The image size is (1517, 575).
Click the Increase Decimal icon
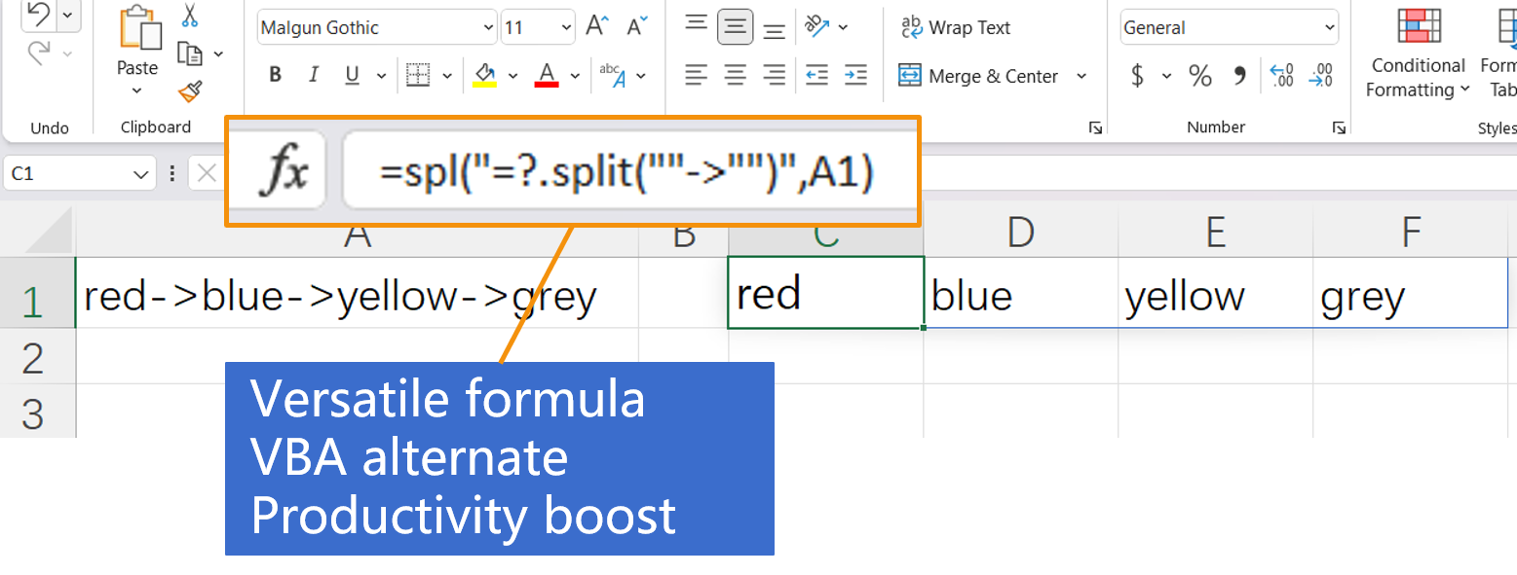click(1282, 75)
